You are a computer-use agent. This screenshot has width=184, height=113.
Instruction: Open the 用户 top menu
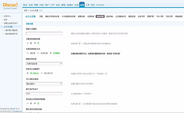(x=47, y=5)
